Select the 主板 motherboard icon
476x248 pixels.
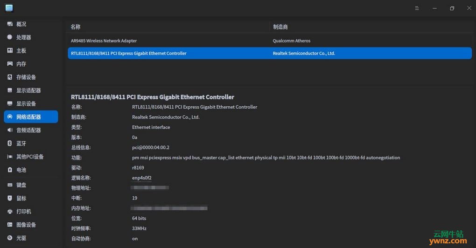10,50
